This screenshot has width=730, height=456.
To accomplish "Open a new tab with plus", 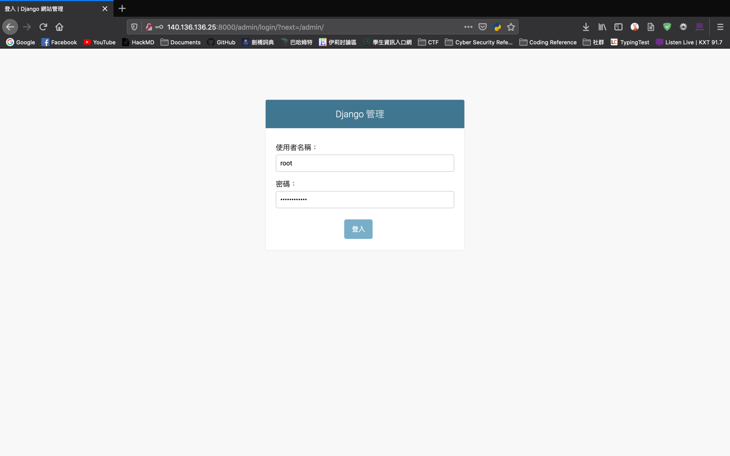I will 122,8.
